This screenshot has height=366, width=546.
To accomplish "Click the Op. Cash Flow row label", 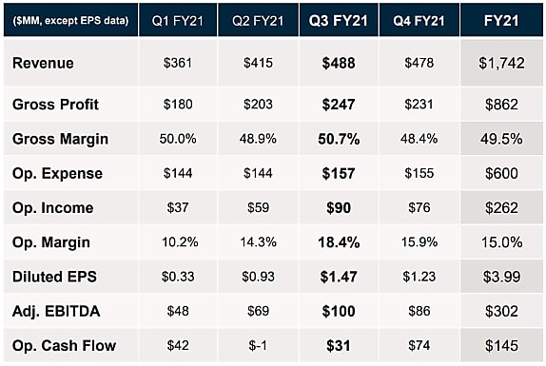I will point(65,345).
